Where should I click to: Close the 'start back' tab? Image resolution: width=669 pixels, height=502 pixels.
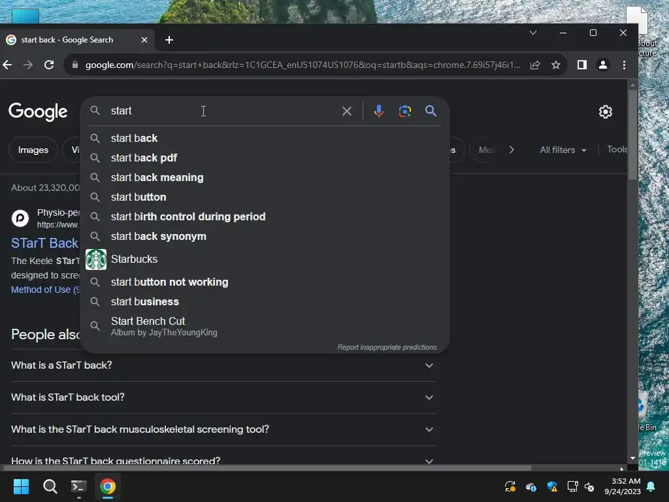[144, 40]
